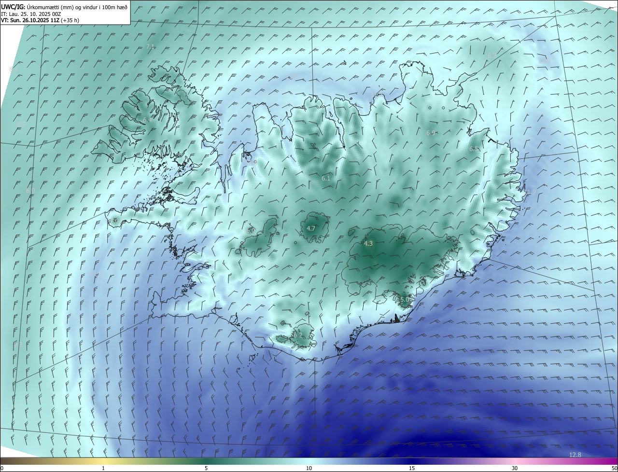
Task: Click the 12.8 value above the colour bar
Action: click(x=575, y=455)
